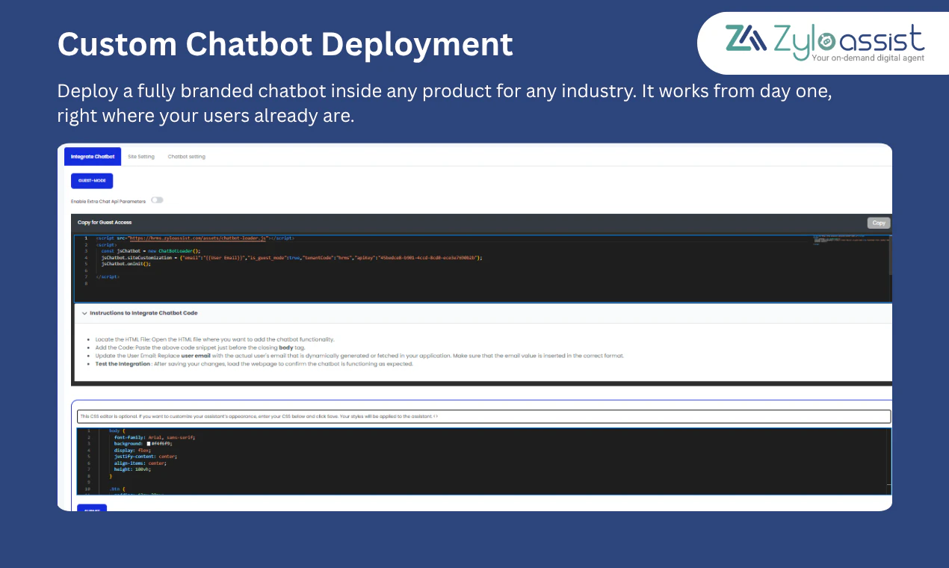This screenshot has width=949, height=568.
Task: Click the ZyloAssist logo
Action: 825,43
